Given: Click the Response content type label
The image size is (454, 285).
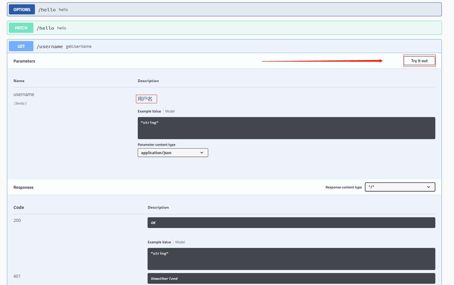Looking at the screenshot, I should pyautogui.click(x=343, y=187).
